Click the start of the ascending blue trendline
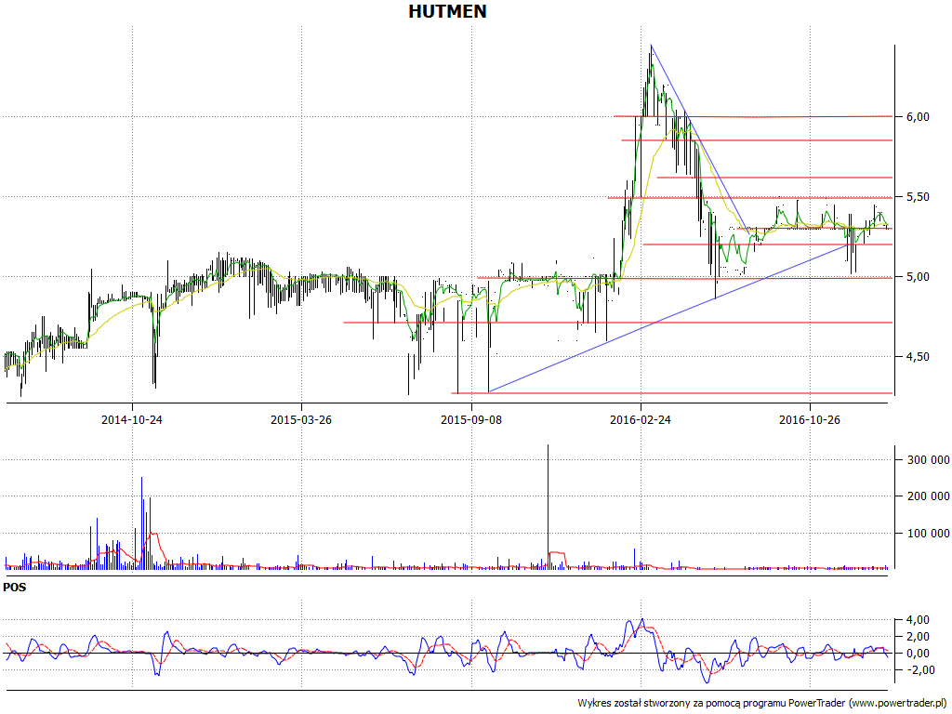The height and width of the screenshot is (714, 952). tap(489, 391)
